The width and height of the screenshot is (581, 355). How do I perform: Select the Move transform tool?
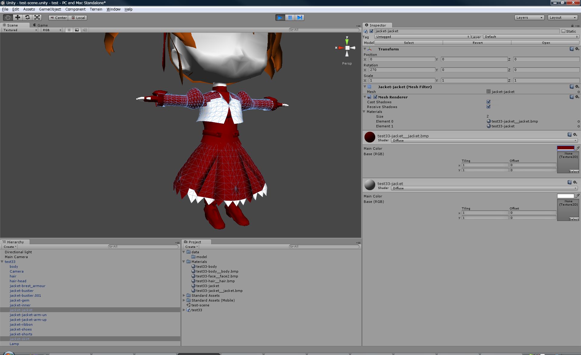pyautogui.click(x=18, y=18)
